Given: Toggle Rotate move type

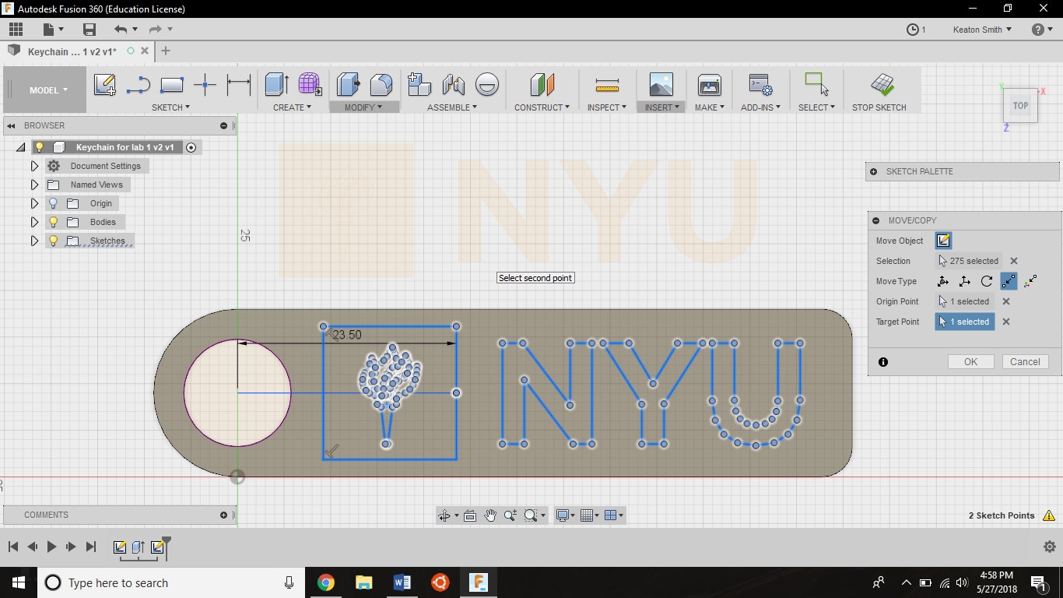Looking at the screenshot, I should pyautogui.click(x=987, y=281).
